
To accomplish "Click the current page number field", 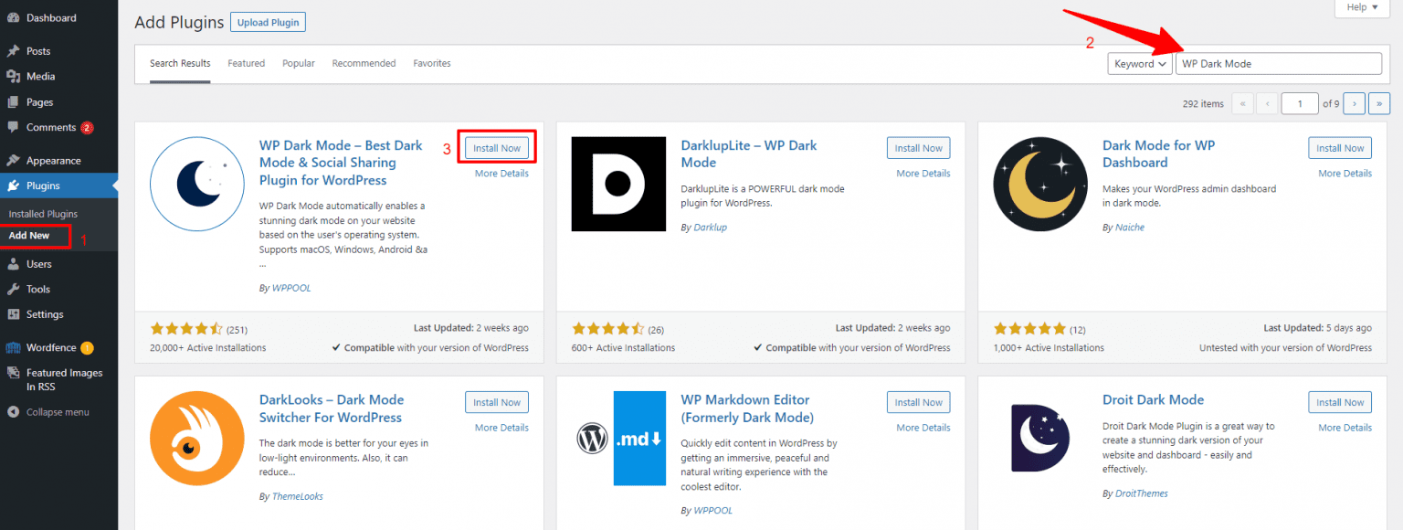I will click(x=1300, y=103).
